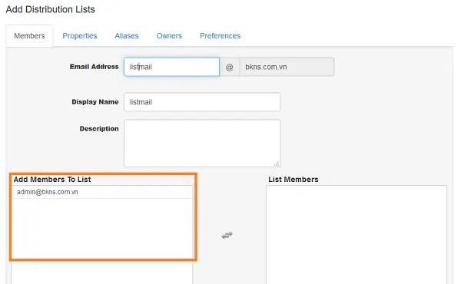The width and height of the screenshot is (461, 284).
Task: Click the Description resize handle
Action: click(x=277, y=163)
